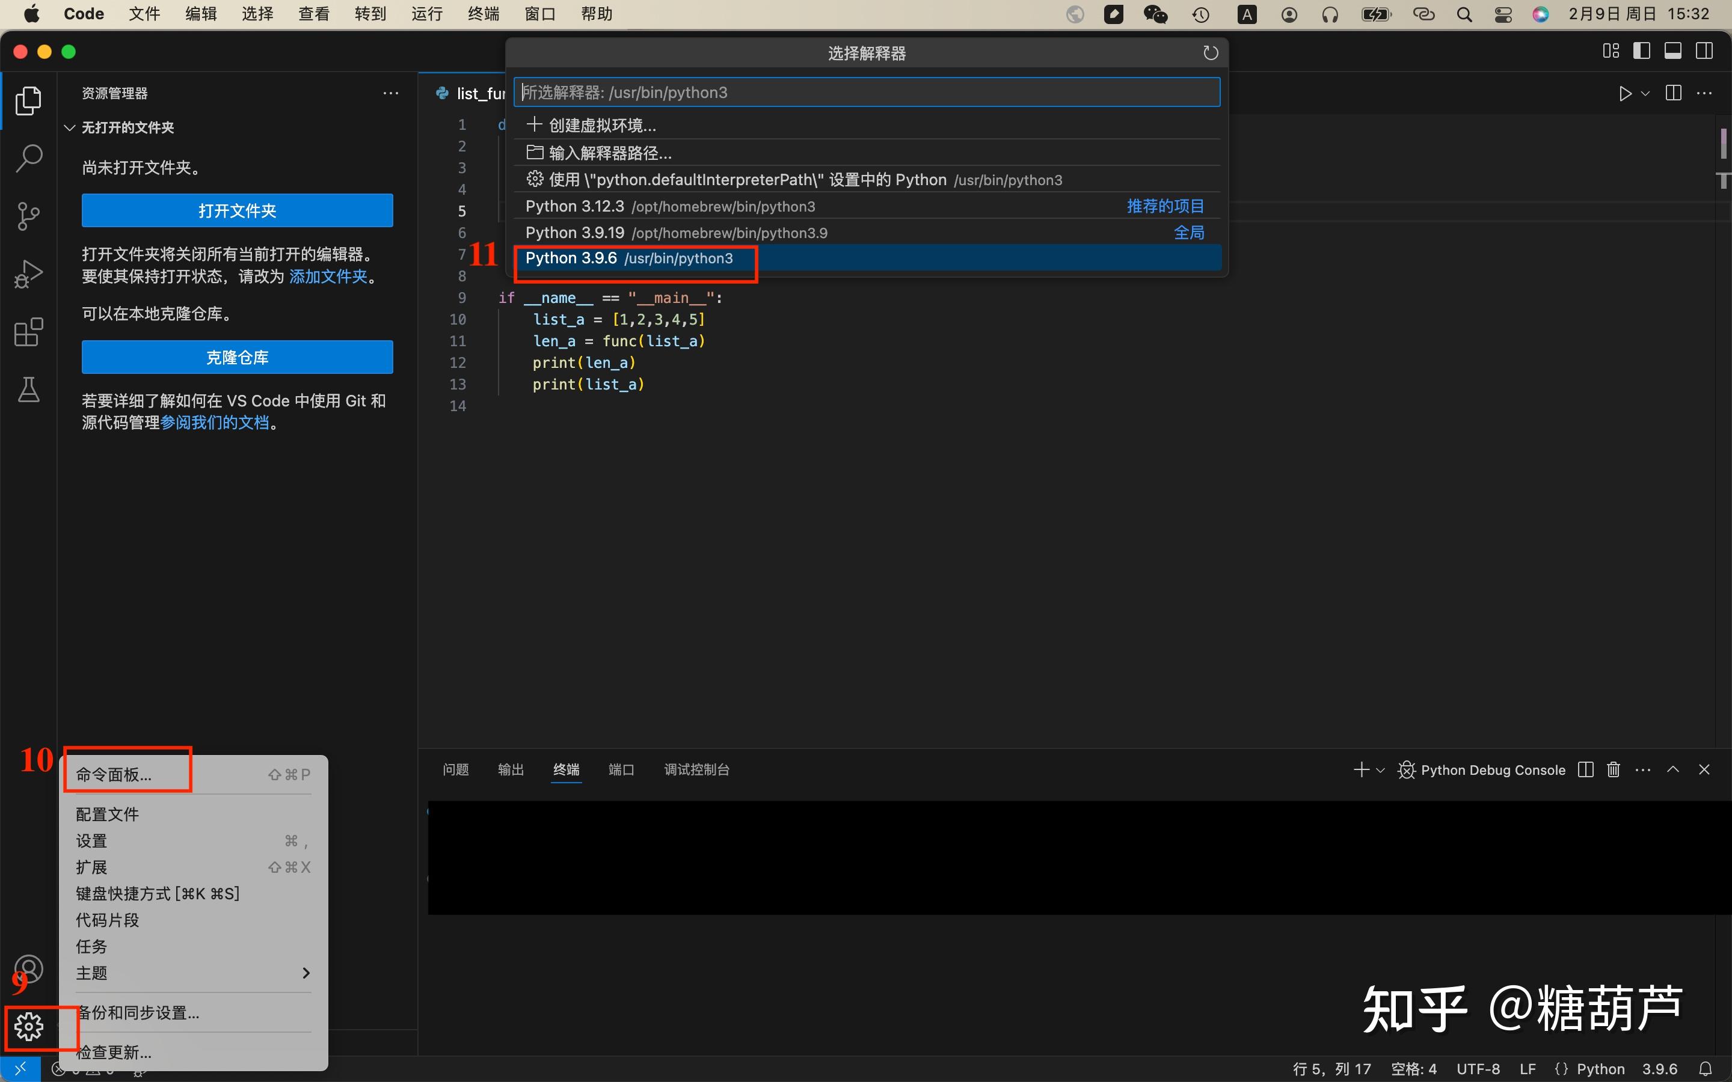Kill terminal with the trash icon

(x=1613, y=769)
